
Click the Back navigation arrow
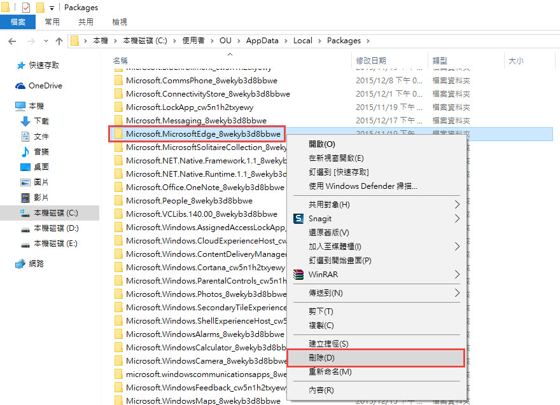click(x=12, y=41)
